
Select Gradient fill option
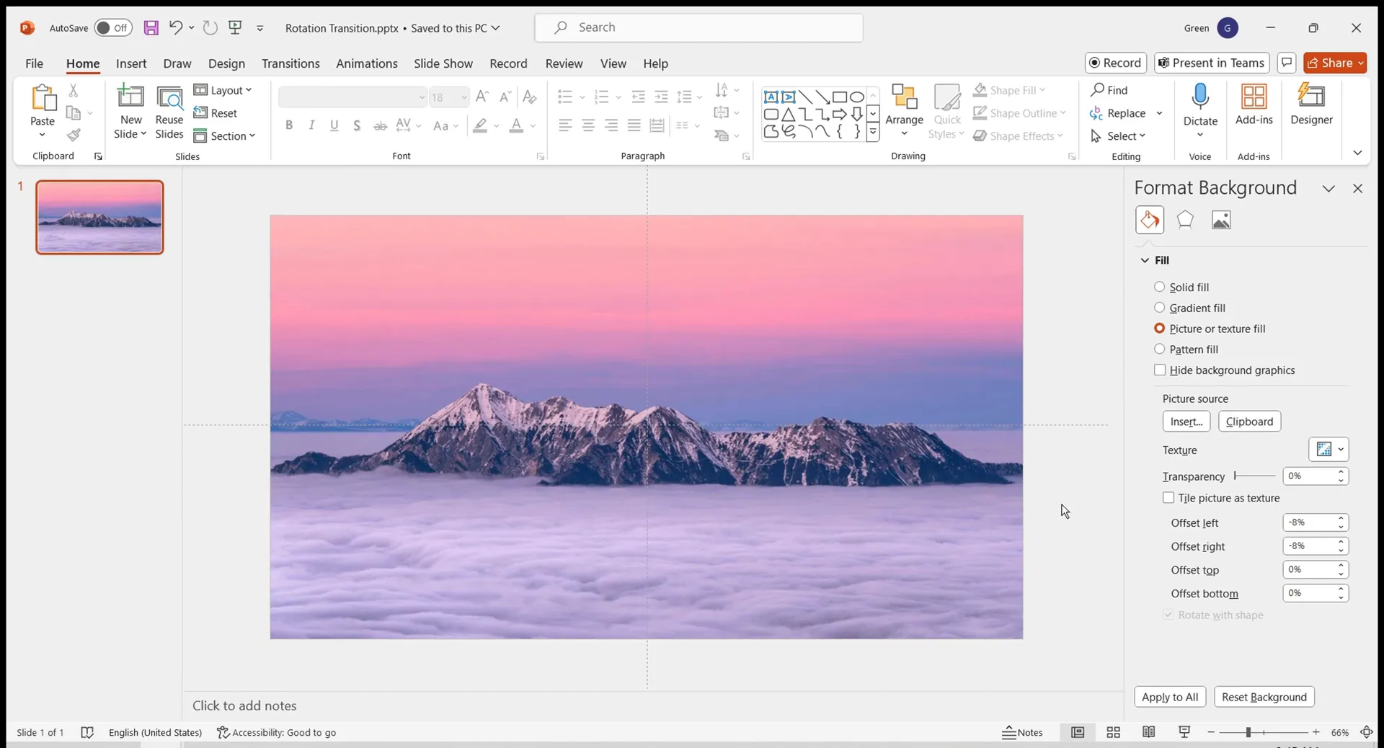(x=1159, y=308)
